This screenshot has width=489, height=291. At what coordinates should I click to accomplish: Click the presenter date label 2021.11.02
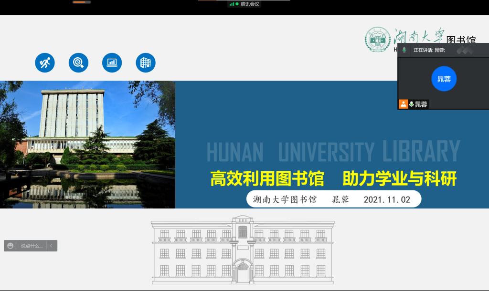[387, 199]
